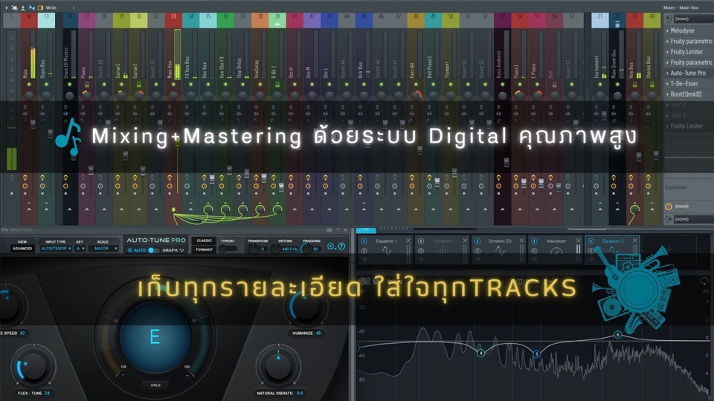Image resolution: width=714 pixels, height=401 pixels.
Task: Select the Maximizer module
Action: [x=556, y=250]
